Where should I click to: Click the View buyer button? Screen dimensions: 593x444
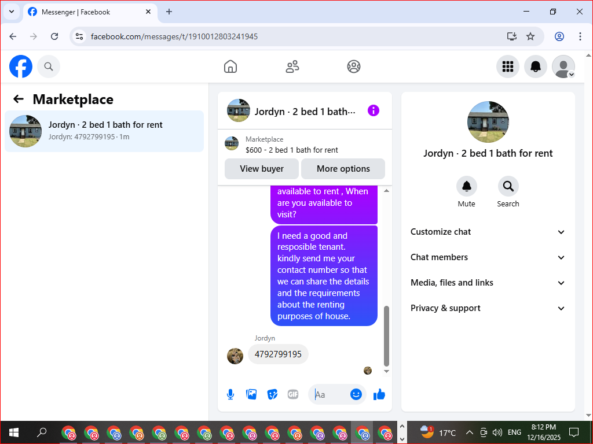(262, 169)
